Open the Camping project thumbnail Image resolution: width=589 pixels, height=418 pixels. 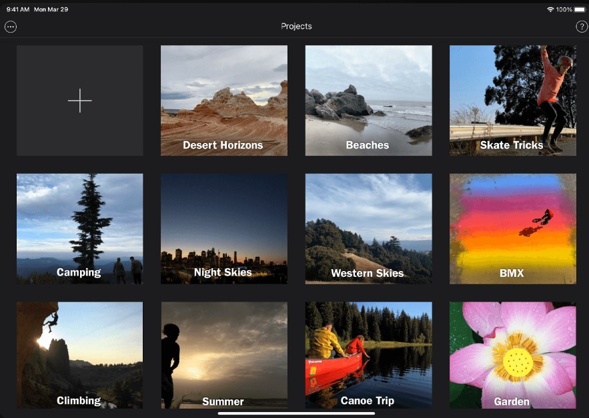click(x=79, y=229)
